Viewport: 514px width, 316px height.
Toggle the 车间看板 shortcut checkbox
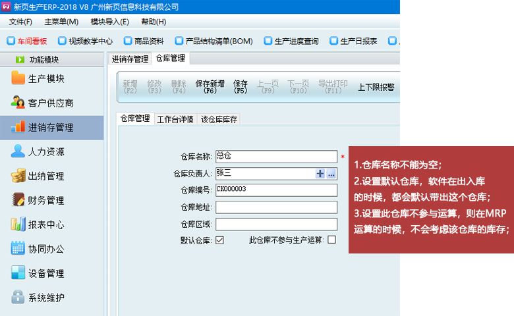[11, 41]
